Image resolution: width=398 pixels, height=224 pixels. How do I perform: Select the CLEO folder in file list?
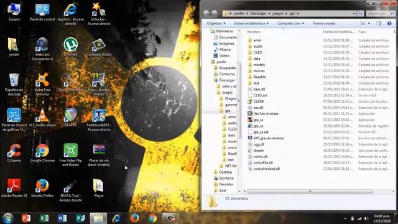click(257, 52)
